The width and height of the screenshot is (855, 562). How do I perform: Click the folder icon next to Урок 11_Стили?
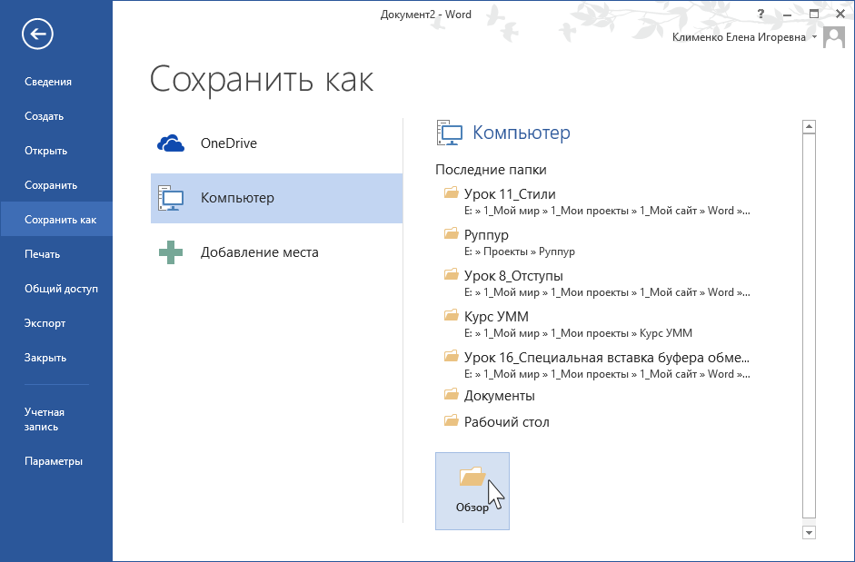(451, 192)
